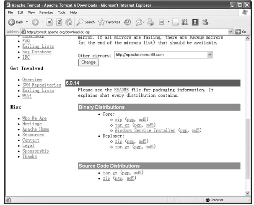Open the README link

121,90
